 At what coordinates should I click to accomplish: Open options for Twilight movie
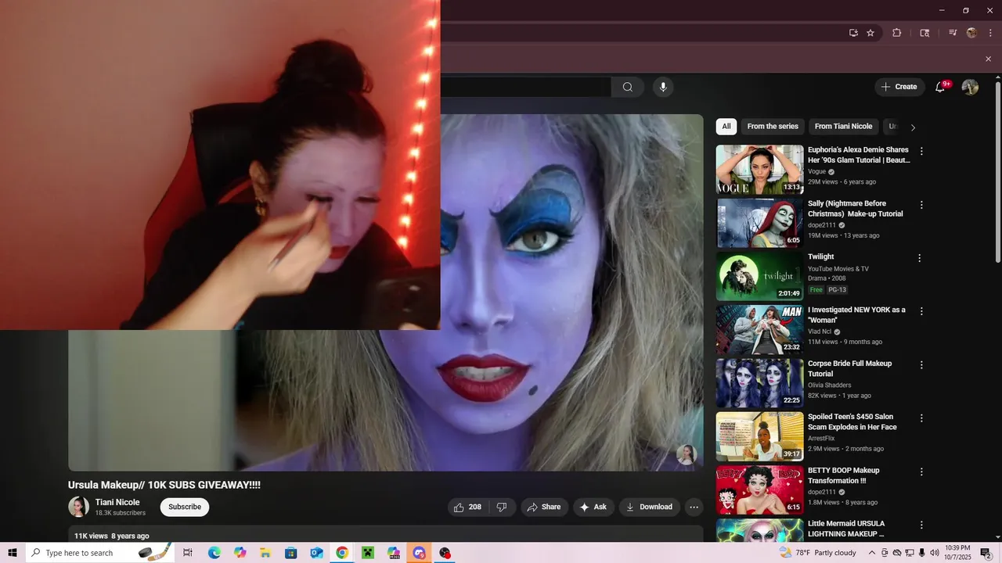(920, 258)
